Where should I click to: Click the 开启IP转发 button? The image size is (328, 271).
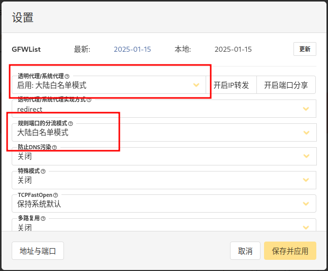click(x=231, y=85)
